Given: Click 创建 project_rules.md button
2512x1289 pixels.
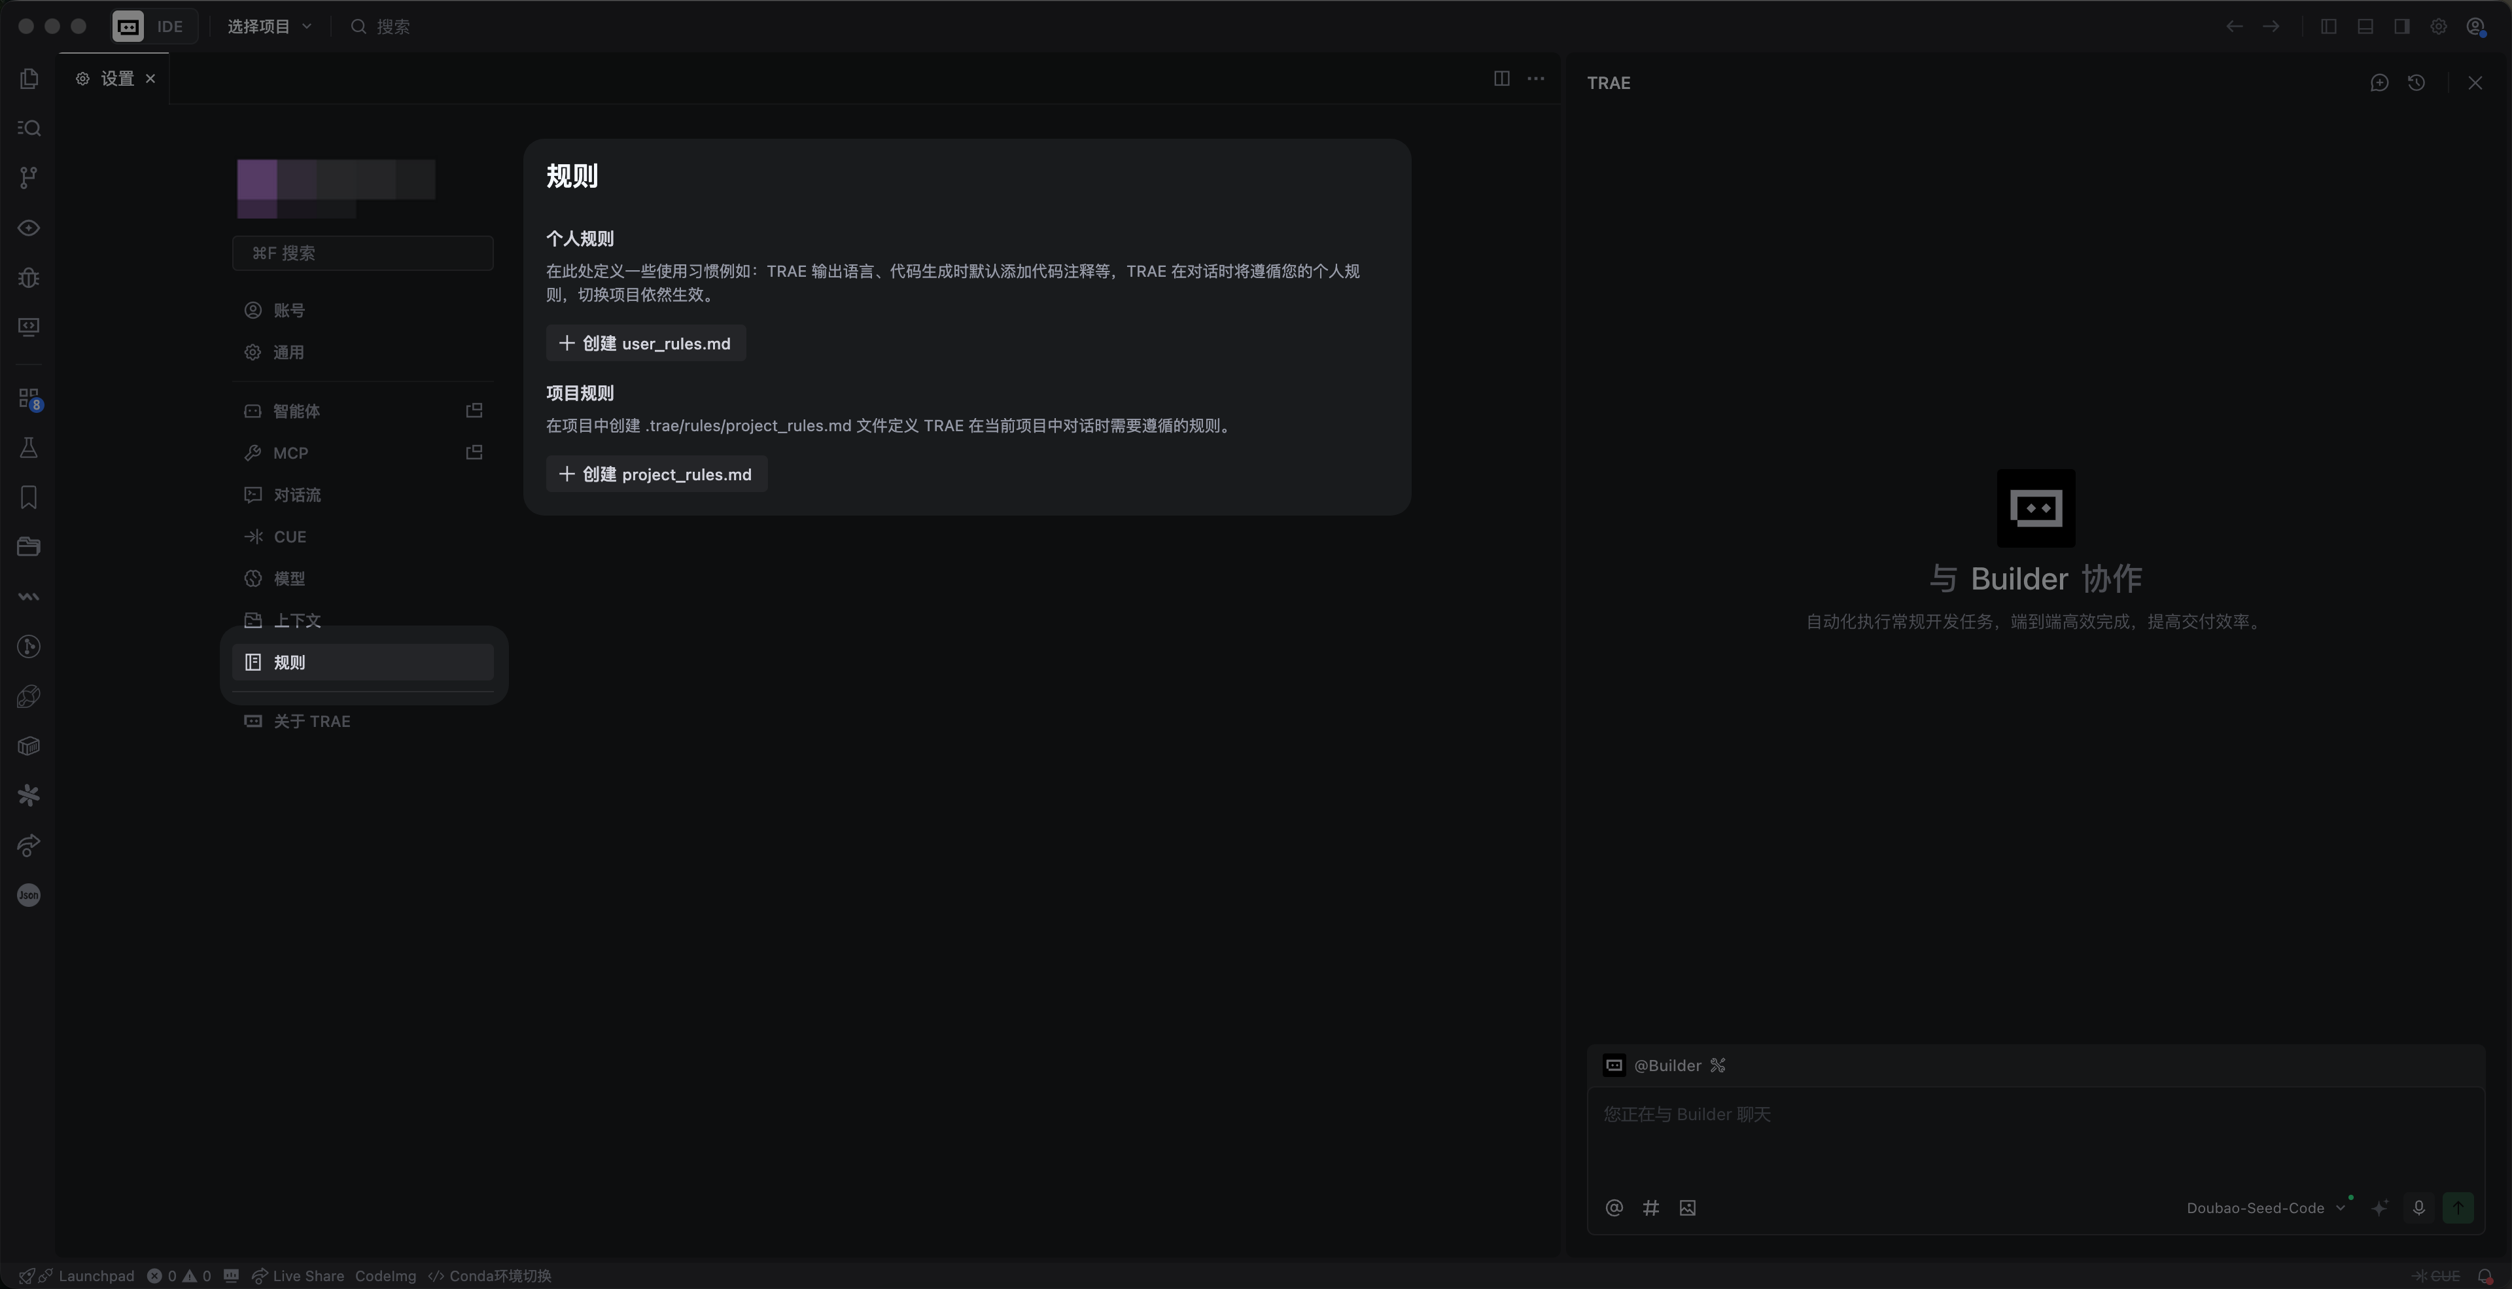Looking at the screenshot, I should pyautogui.click(x=656, y=474).
